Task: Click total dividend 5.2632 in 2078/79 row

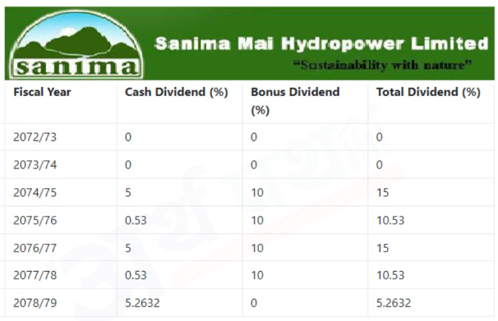Action: pos(394,303)
